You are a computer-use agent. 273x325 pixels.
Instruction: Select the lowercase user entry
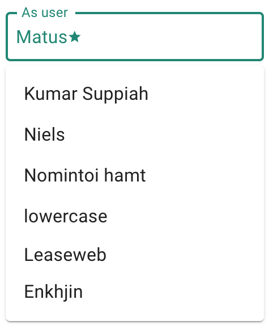[x=135, y=216]
